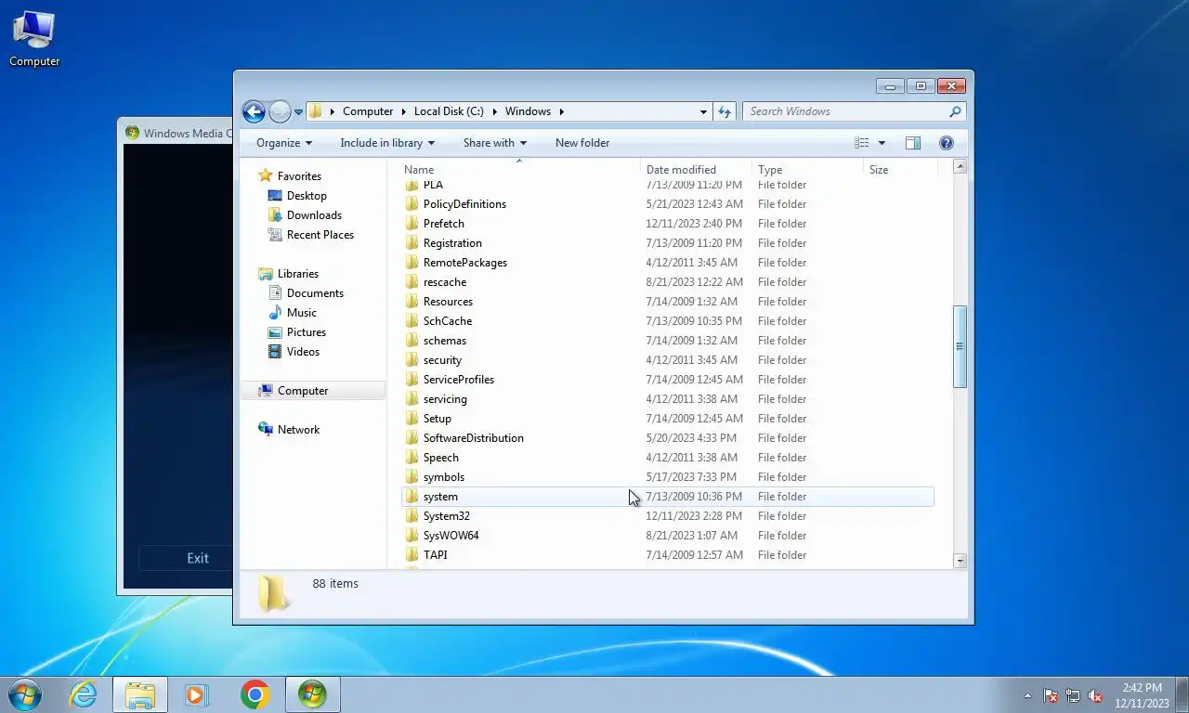The height and width of the screenshot is (713, 1189).
Task: Expand arrow after Windows breadcrumb
Action: tap(561, 111)
